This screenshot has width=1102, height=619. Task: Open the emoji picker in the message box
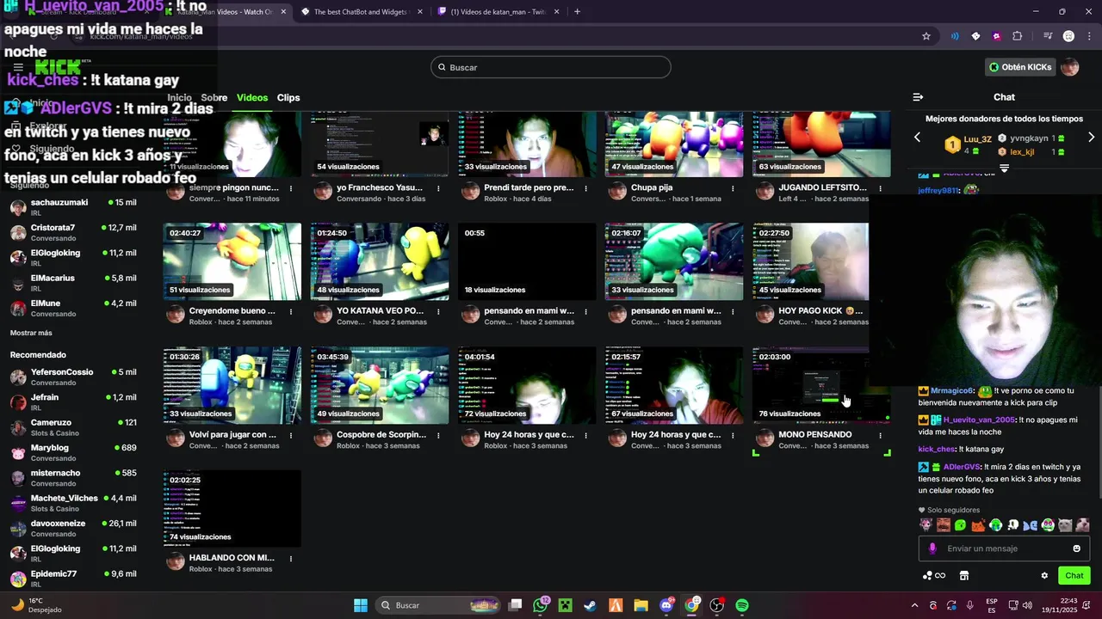1076,549
